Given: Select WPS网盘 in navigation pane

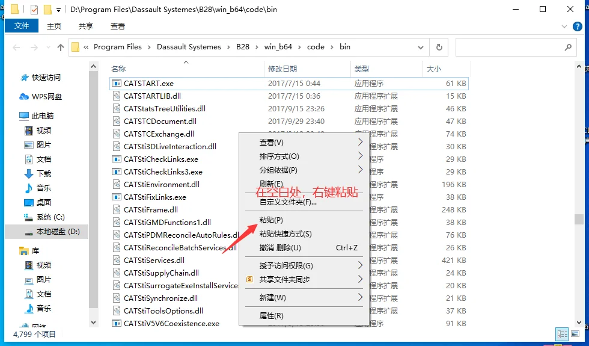Looking at the screenshot, I should pos(47,97).
